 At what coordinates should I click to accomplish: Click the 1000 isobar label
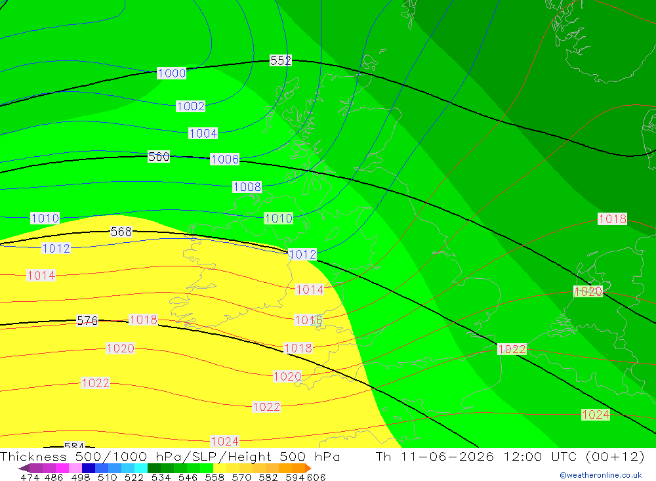[x=171, y=73]
